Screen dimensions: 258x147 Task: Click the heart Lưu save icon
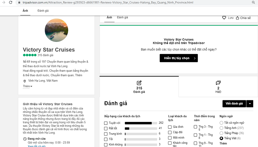224,18
